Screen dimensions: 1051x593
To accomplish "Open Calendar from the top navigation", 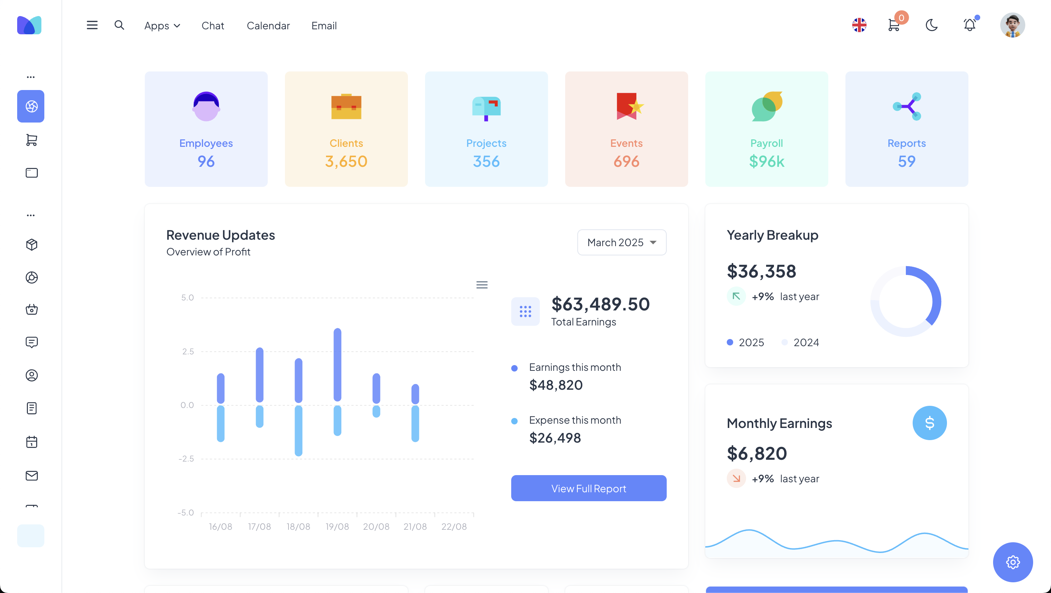I will coord(268,26).
